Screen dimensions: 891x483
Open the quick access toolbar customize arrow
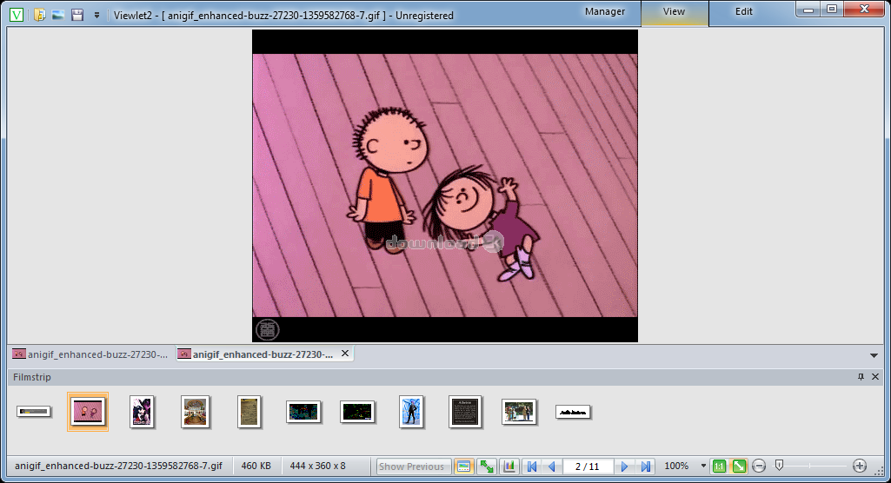pyautogui.click(x=96, y=16)
